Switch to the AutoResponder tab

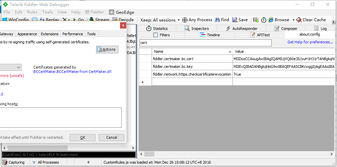(242, 28)
